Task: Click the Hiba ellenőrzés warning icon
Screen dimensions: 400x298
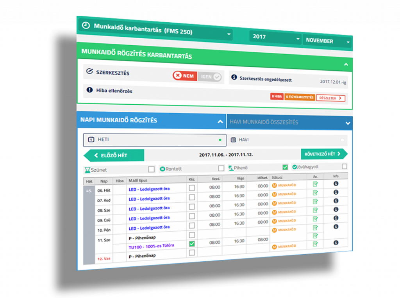Action: (x=89, y=90)
